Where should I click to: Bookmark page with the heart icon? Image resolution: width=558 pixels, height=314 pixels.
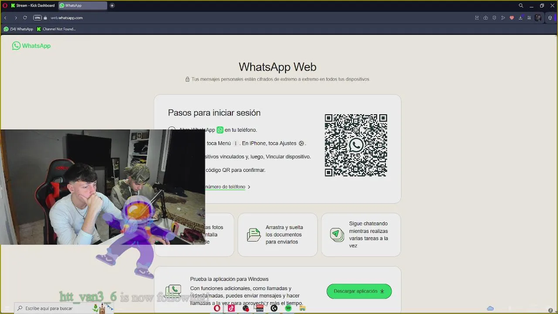pyautogui.click(x=512, y=18)
